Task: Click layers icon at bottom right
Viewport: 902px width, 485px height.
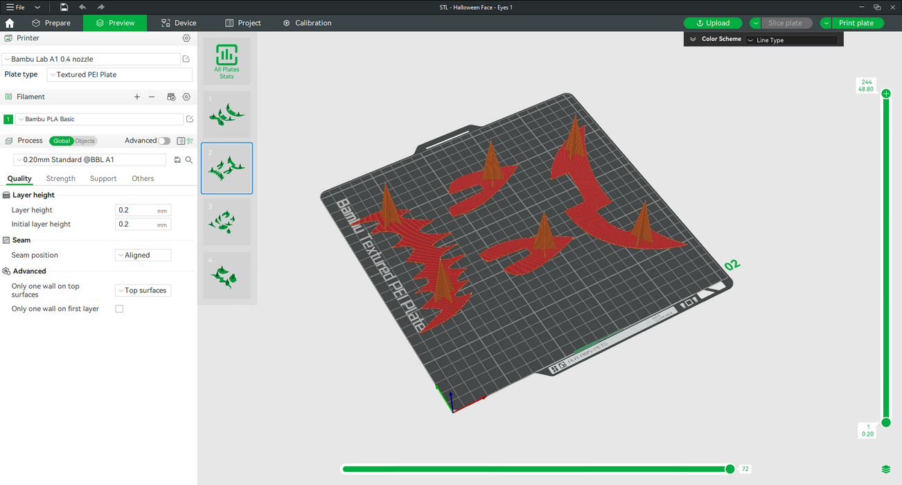Action: click(885, 469)
